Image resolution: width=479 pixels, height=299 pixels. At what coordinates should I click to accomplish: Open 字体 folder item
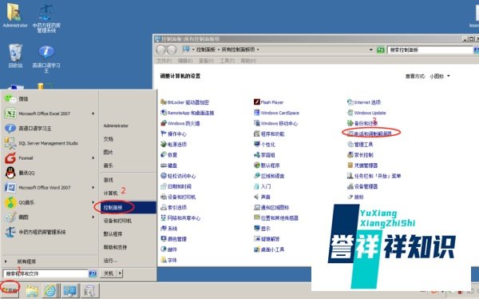[169, 260]
